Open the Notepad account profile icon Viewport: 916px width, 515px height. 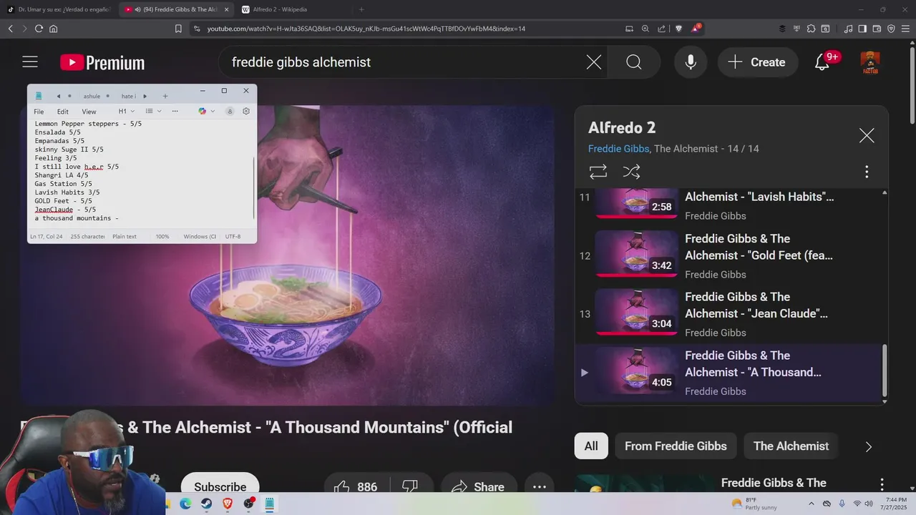coord(230,112)
